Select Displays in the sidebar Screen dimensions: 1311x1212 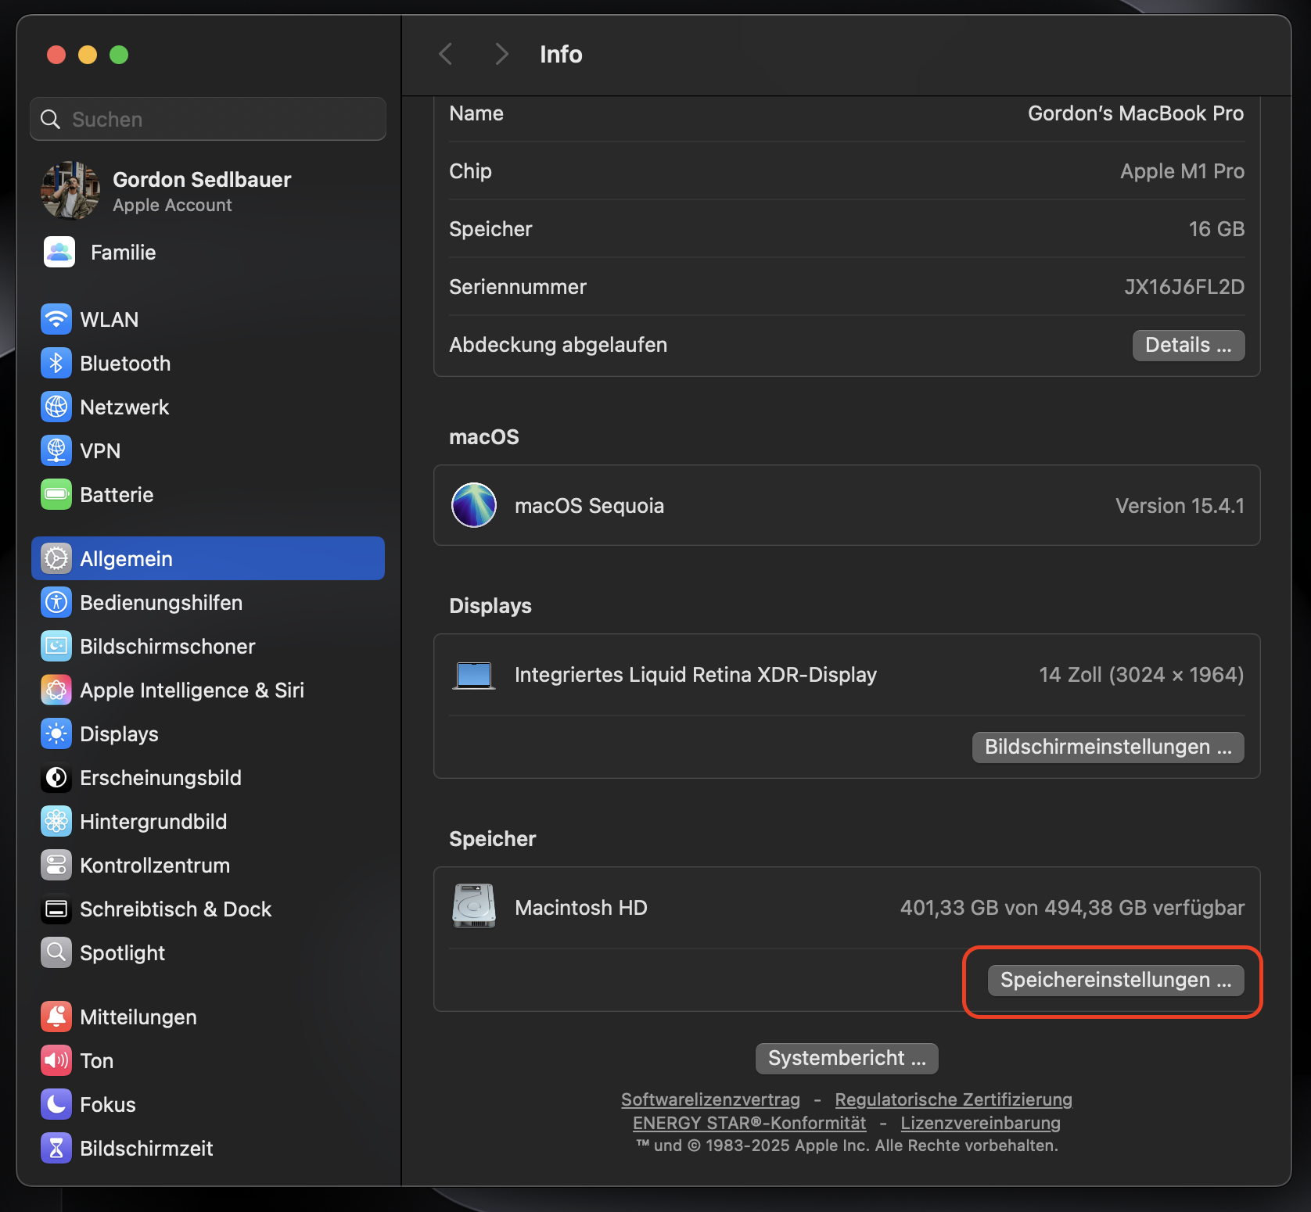coord(119,733)
